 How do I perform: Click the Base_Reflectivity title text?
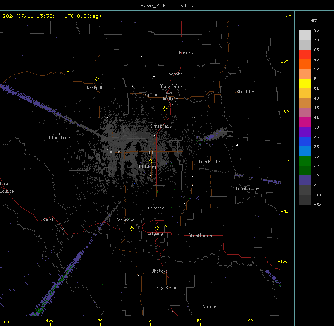167,6
